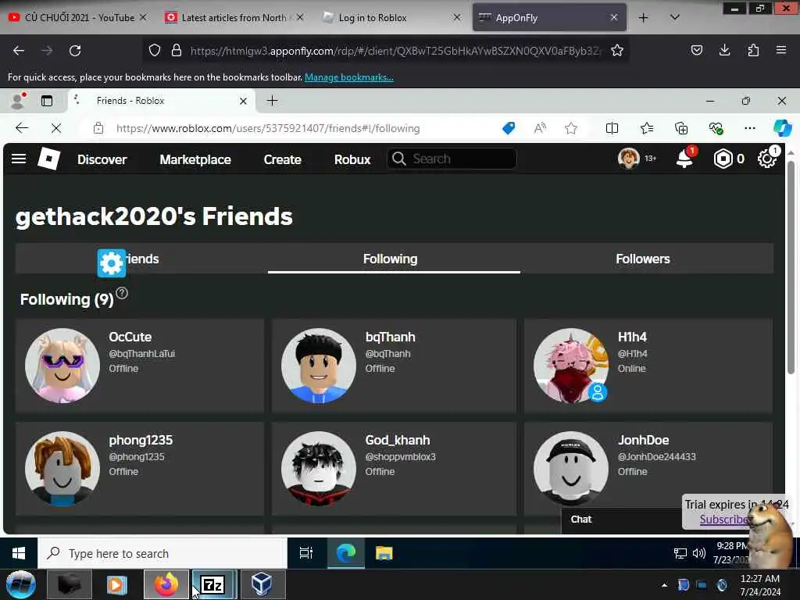Open Firefox in outer taskbar

(166, 585)
